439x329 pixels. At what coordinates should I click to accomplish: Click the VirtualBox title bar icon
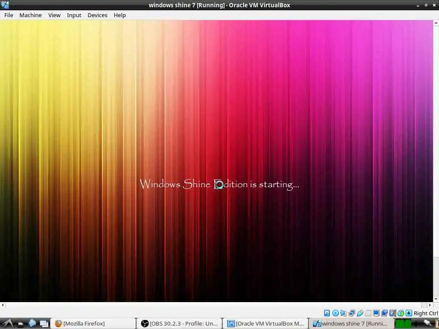(5, 5)
